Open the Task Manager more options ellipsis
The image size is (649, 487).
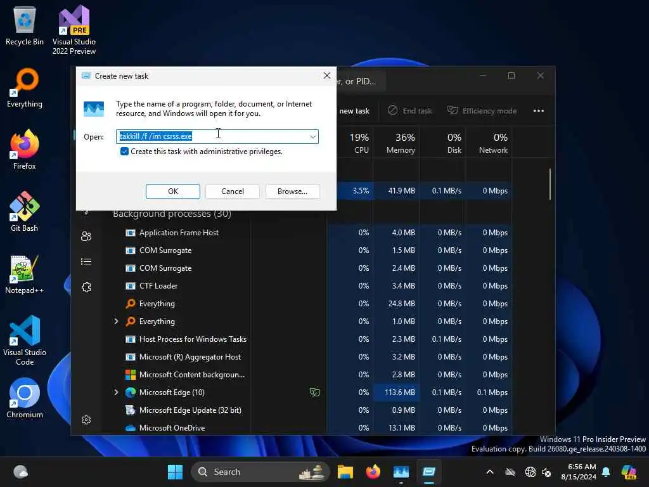pos(539,110)
